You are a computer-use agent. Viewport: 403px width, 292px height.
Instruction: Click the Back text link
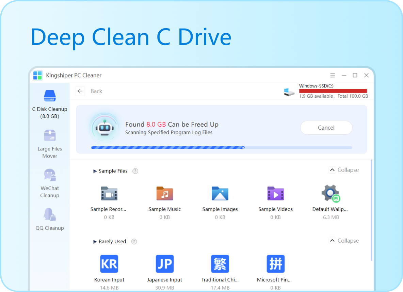click(x=96, y=91)
